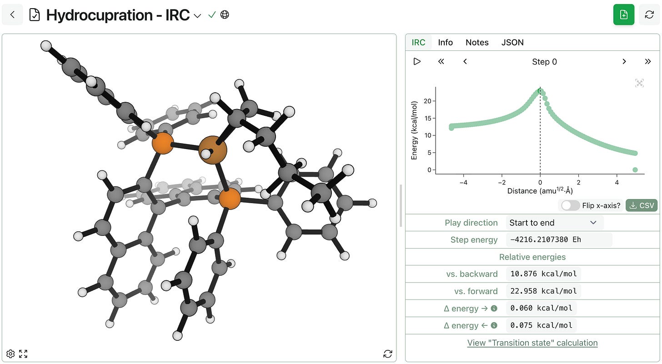Click the 0.060 kcal/mol delta energy value
The width and height of the screenshot is (662, 364).
[x=542, y=309]
